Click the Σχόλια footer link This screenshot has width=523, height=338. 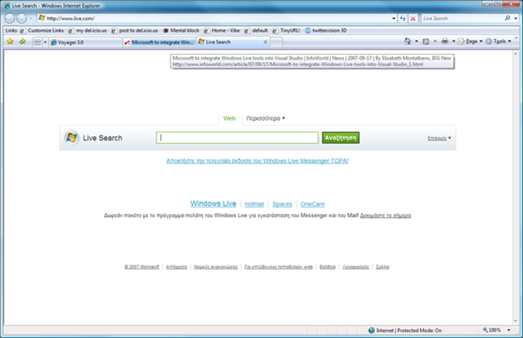click(x=382, y=267)
